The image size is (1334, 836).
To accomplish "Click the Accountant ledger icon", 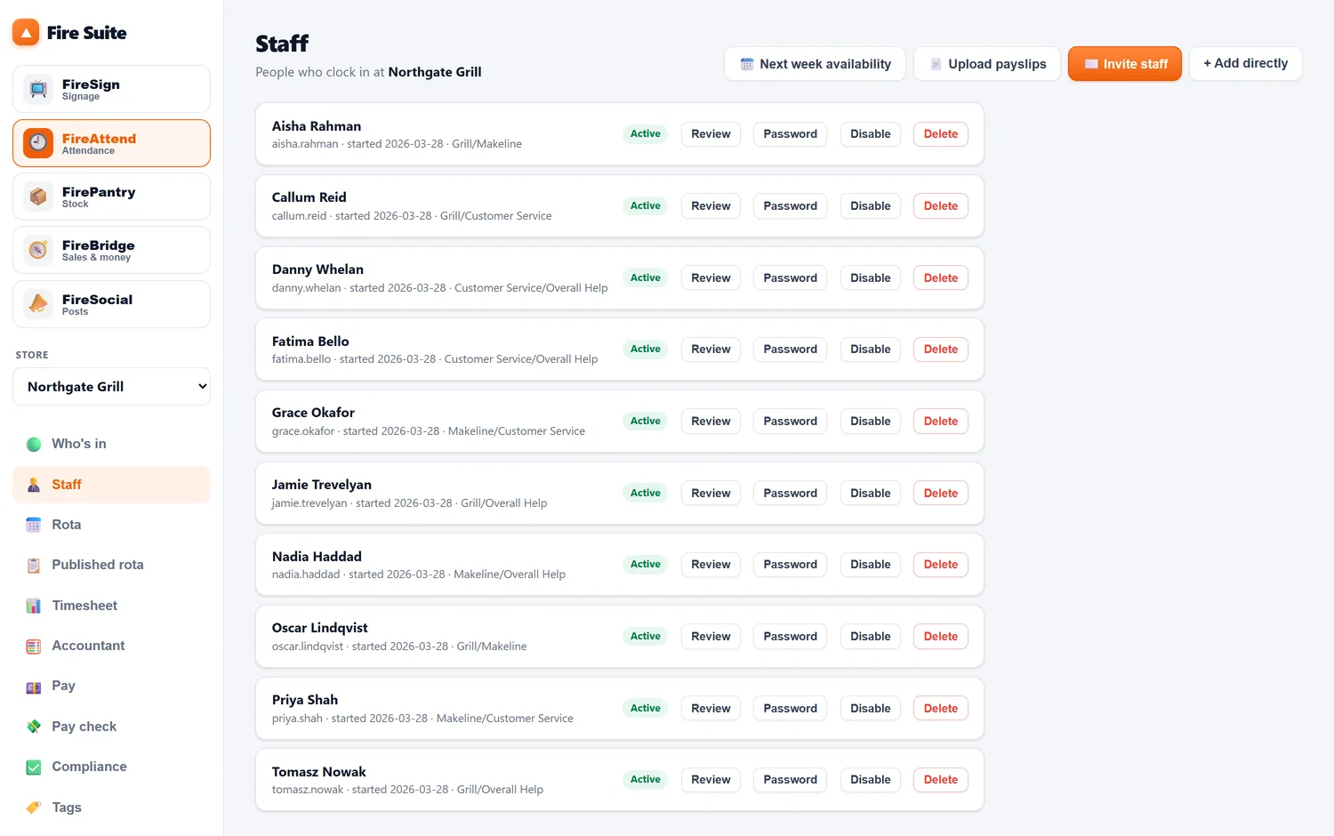I will coord(34,646).
